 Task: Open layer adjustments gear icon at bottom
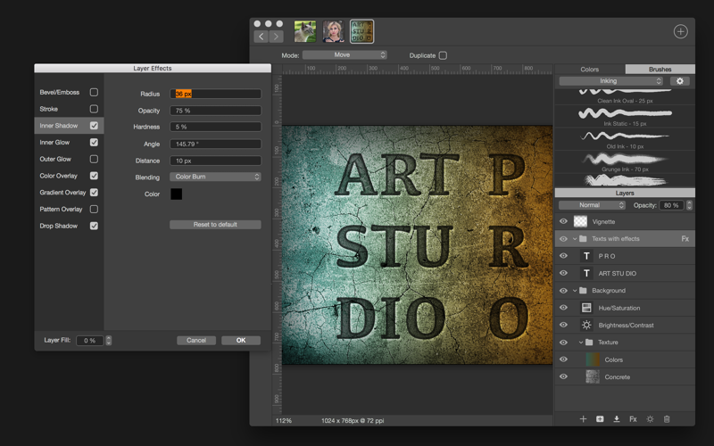[650, 418]
